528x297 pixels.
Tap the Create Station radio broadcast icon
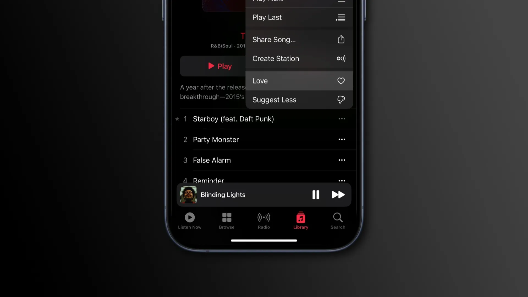[341, 58]
